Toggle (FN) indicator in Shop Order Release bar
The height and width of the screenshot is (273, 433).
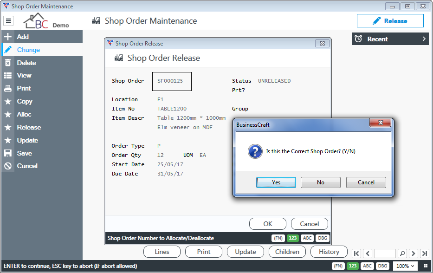click(278, 238)
